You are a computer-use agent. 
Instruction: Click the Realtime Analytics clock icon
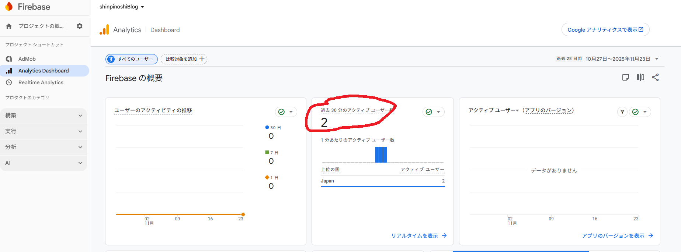(9, 82)
